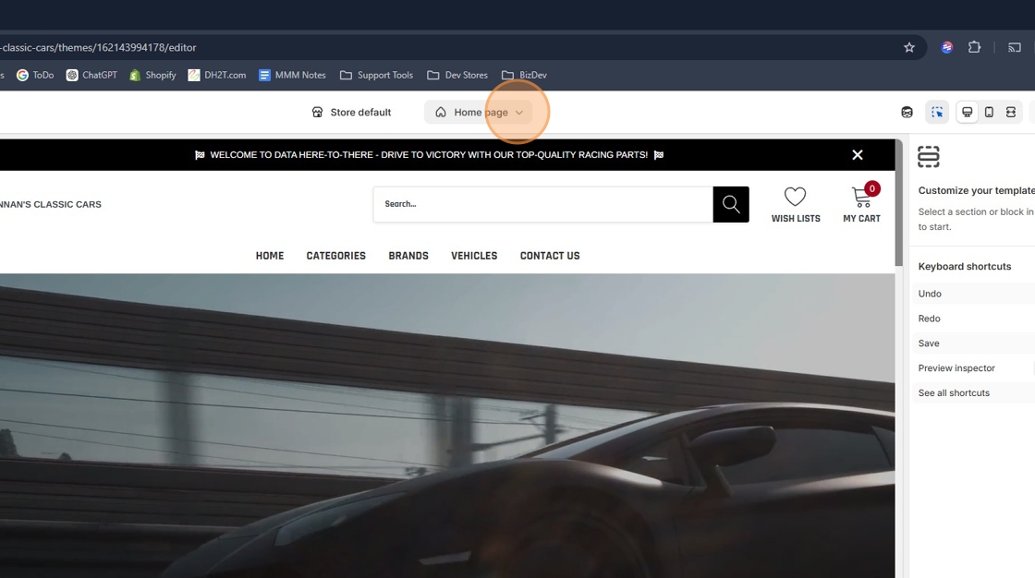Expand the BizDev bookmark folder
The image size is (1035, 578).
coord(524,75)
